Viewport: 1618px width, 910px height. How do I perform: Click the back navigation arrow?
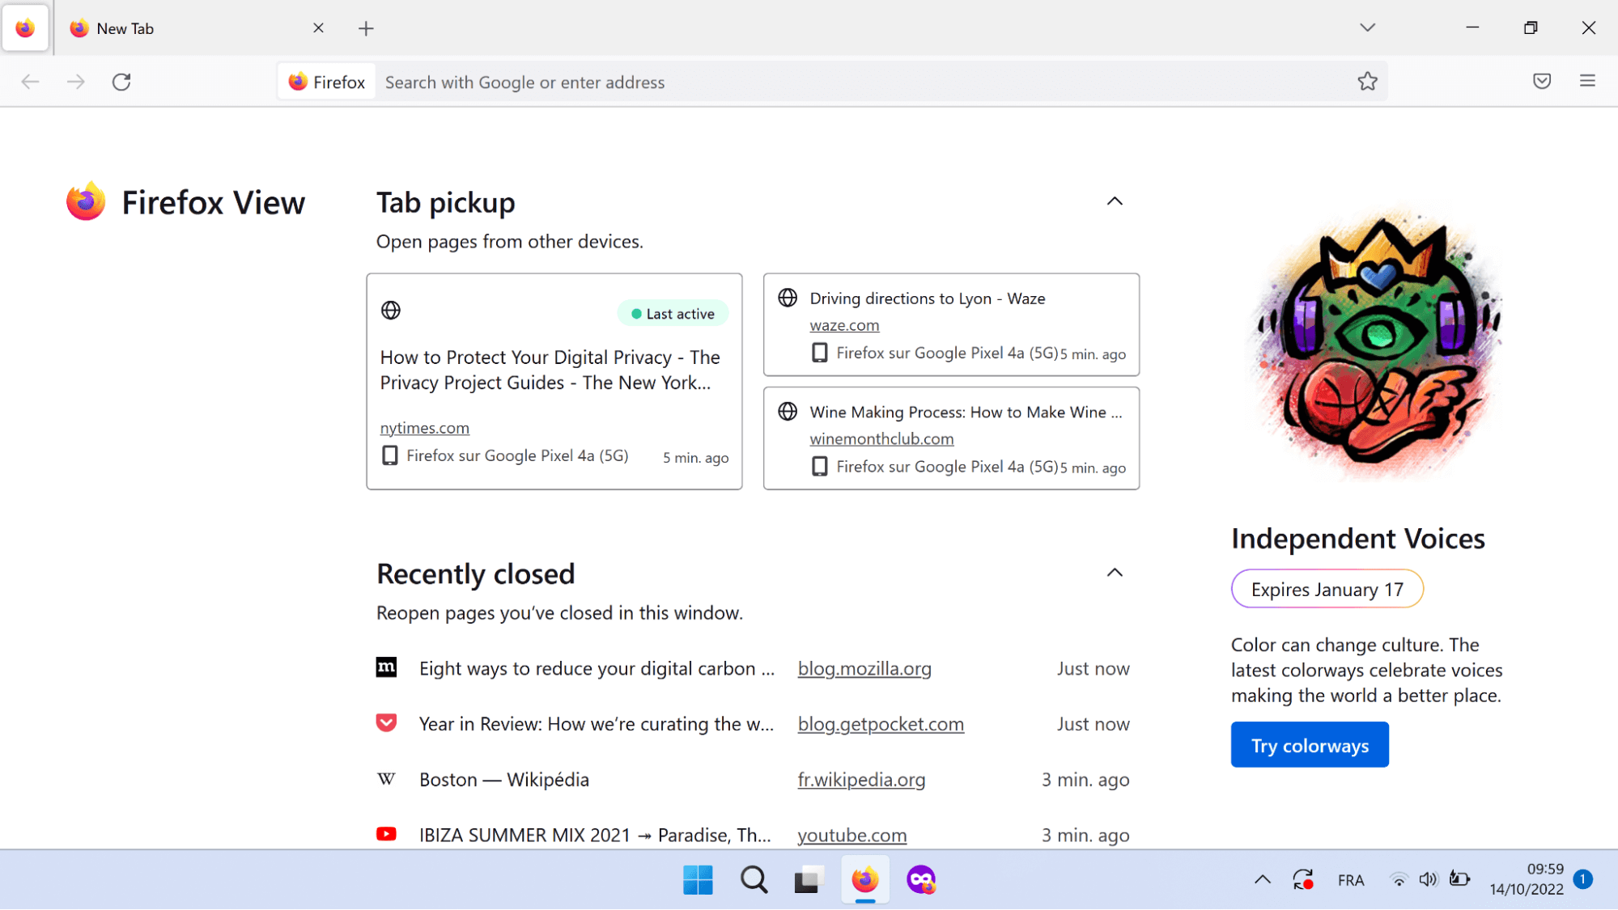[30, 81]
